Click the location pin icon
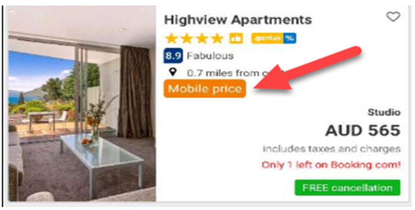This screenshot has width=415, height=210. [x=174, y=72]
